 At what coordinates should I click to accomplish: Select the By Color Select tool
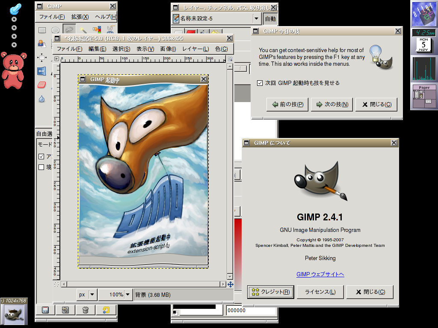(x=97, y=30)
